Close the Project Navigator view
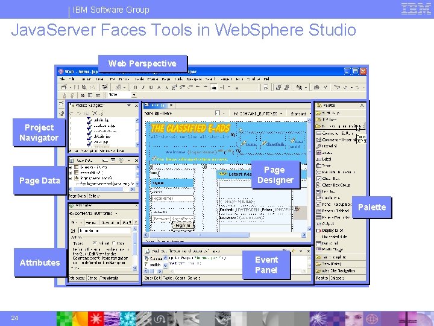Viewport: 434px width, 326px height. click(x=136, y=105)
